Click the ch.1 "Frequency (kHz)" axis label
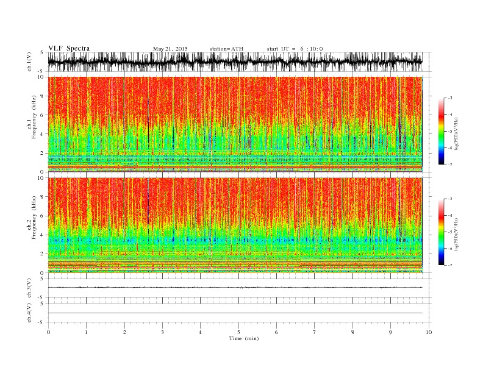The image size is (483, 373). 34,117
